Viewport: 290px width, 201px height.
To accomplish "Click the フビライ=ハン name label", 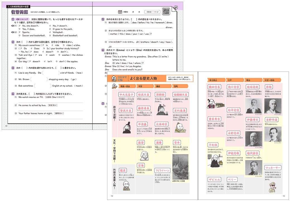I will 162,171.
